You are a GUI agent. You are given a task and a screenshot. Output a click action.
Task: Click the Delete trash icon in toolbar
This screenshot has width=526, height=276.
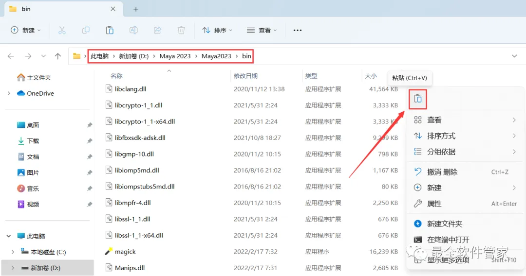[x=181, y=31]
